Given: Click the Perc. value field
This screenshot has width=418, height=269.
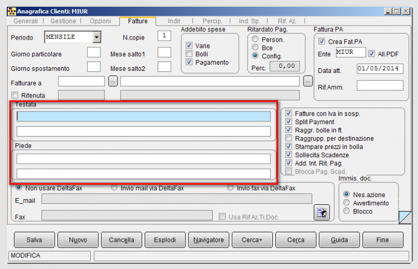Looking at the screenshot, I should (285, 66).
